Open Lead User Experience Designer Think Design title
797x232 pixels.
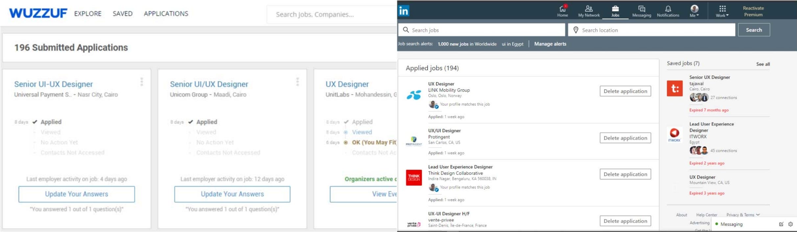(460, 167)
